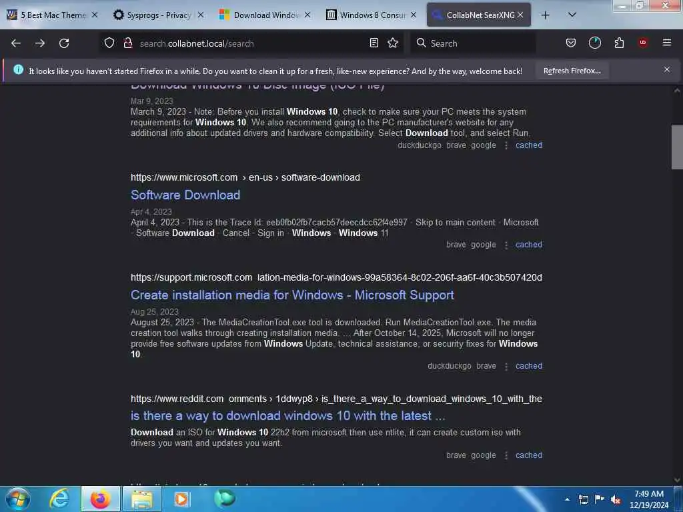Open the Firefox application menu
683x512 pixels.
(x=667, y=43)
